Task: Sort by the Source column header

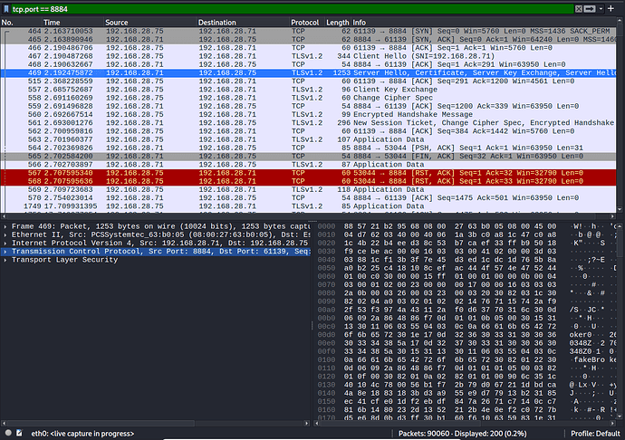Action: 150,23
